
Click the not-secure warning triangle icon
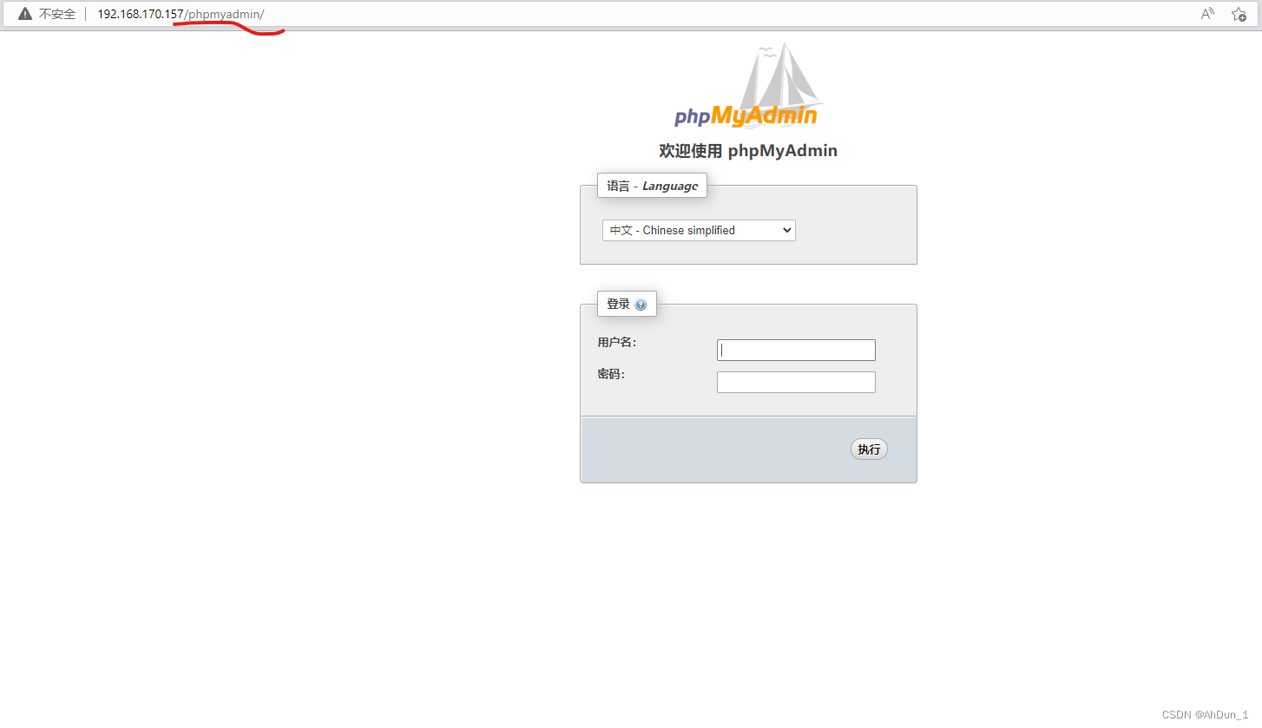coord(24,14)
